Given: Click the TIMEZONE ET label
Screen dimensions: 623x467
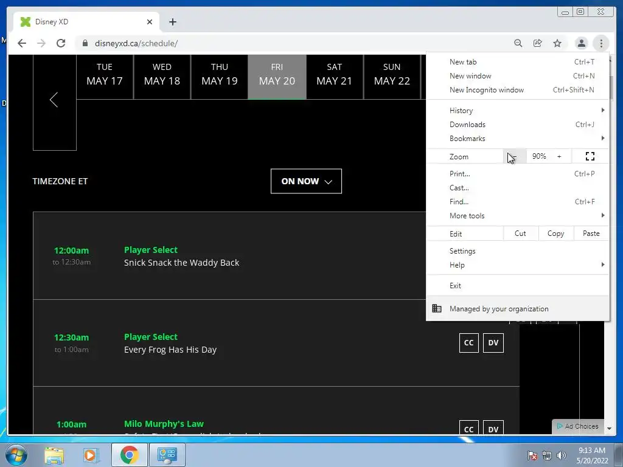Looking at the screenshot, I should click(x=60, y=181).
